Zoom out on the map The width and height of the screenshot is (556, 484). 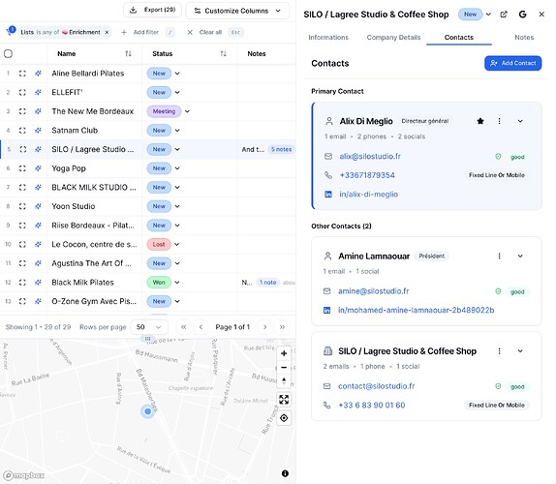284,368
